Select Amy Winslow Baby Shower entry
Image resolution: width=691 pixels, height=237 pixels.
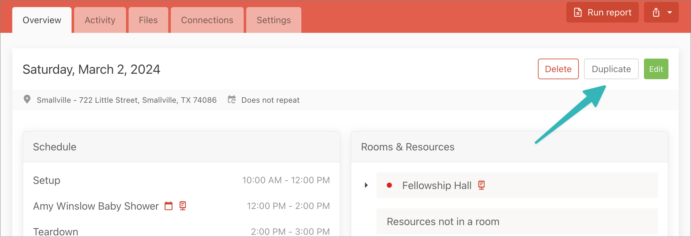[96, 206]
